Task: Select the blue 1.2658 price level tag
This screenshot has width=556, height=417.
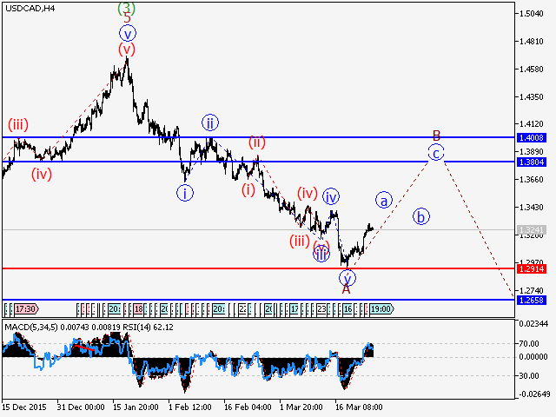Action: click(531, 300)
